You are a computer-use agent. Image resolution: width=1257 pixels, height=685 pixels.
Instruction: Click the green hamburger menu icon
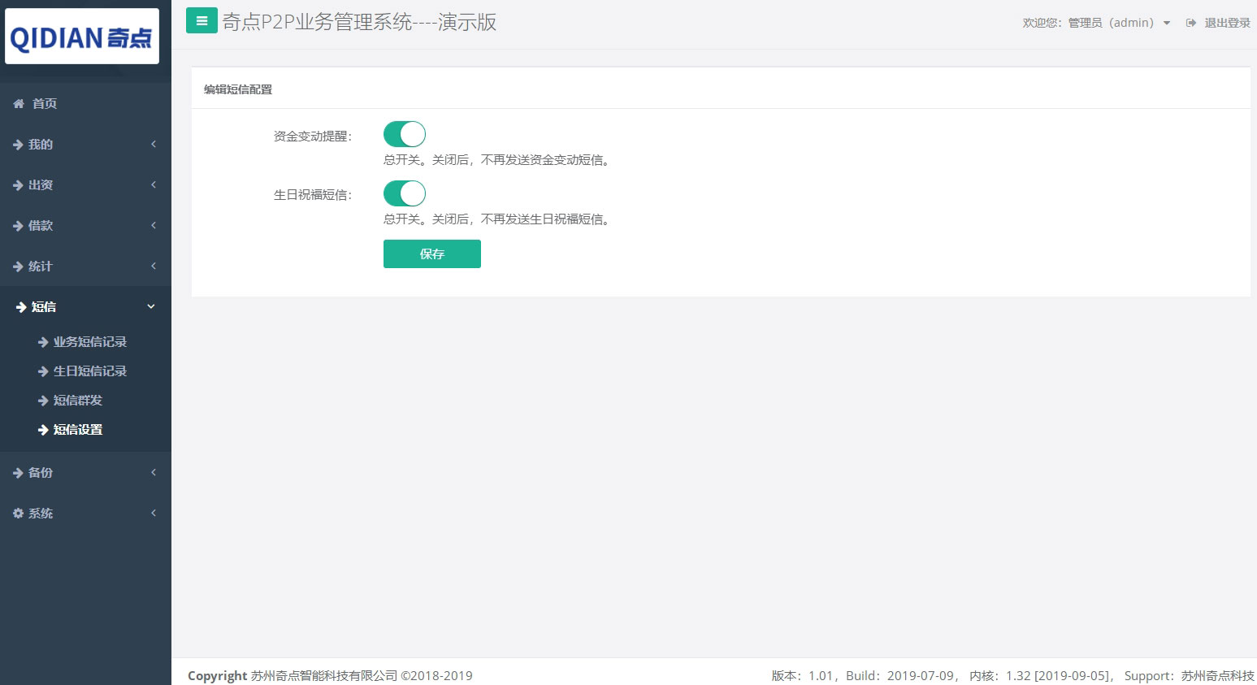[x=202, y=20]
